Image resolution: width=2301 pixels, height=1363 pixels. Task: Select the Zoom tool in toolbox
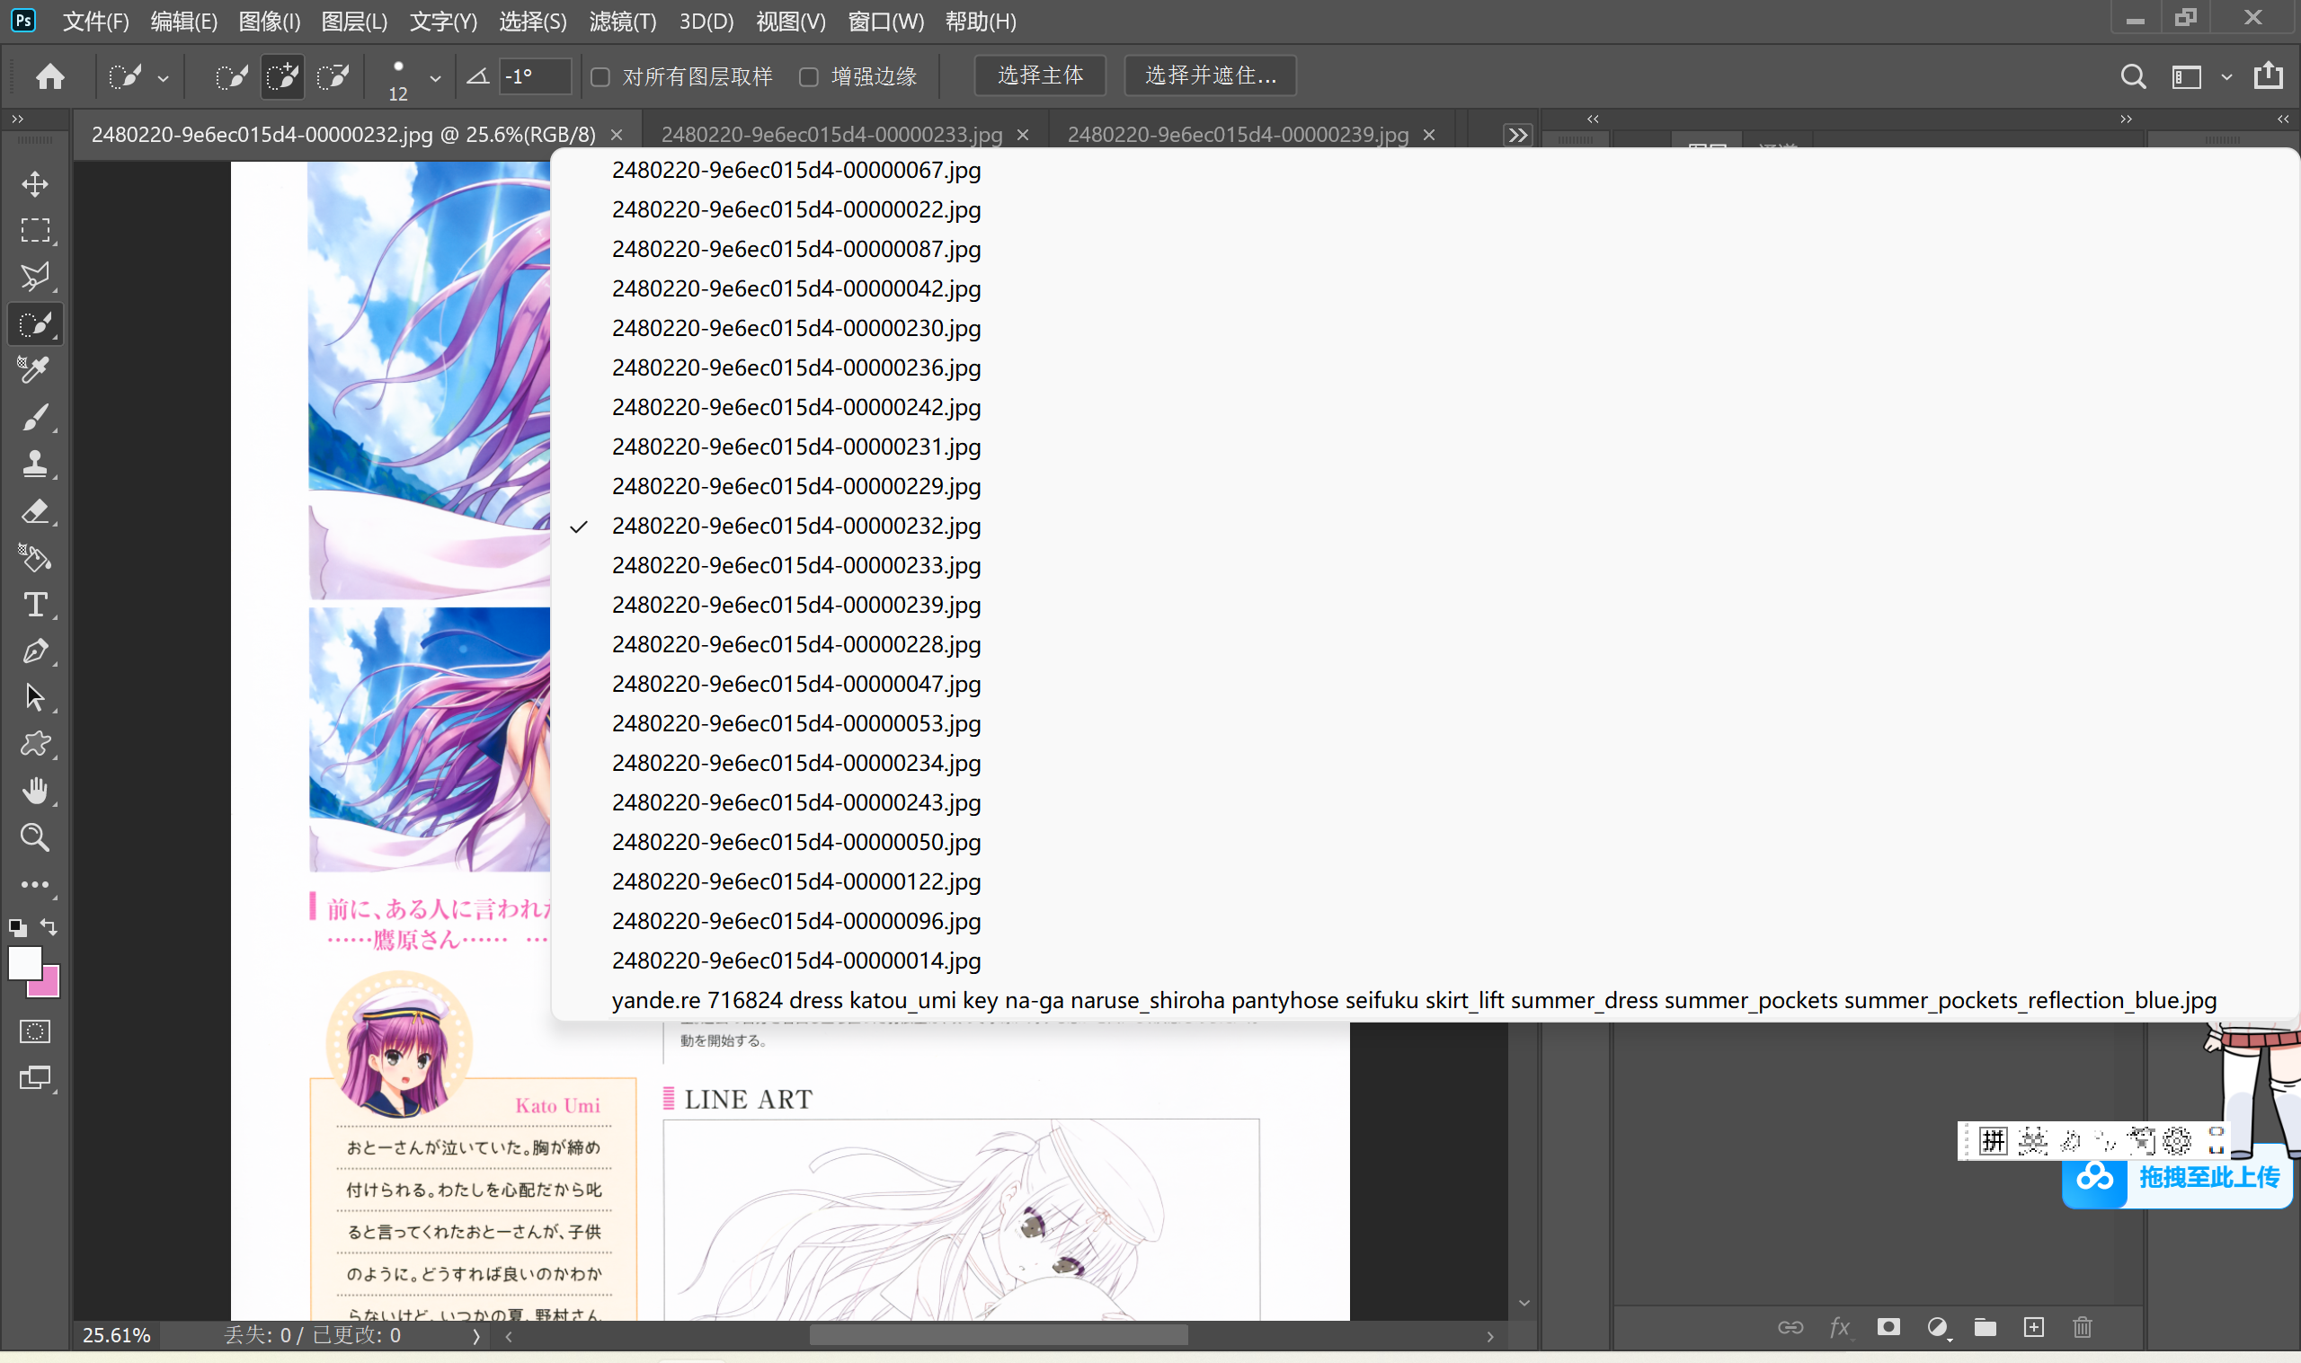pyautogui.click(x=35, y=837)
